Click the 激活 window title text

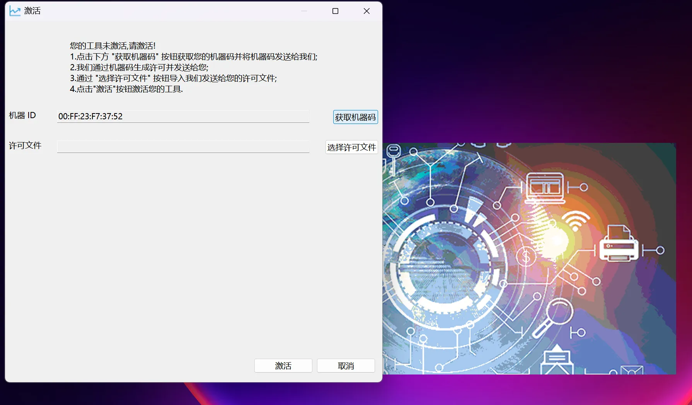tap(32, 11)
